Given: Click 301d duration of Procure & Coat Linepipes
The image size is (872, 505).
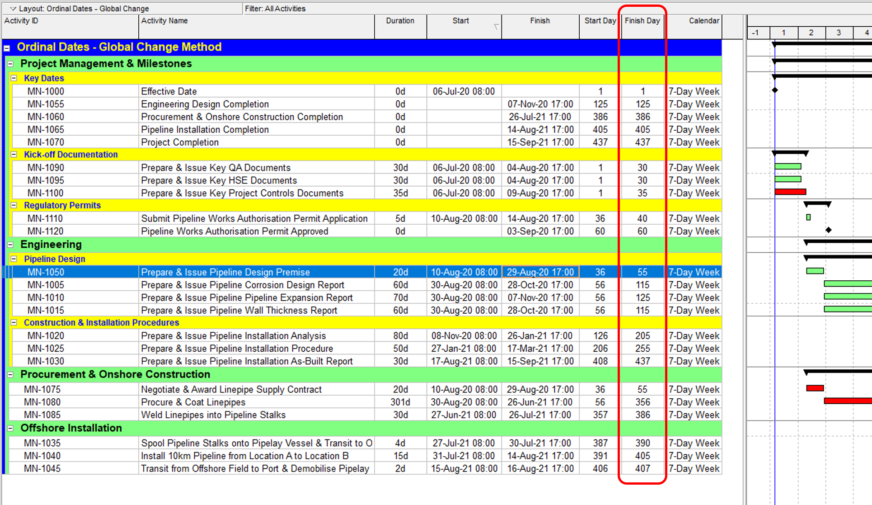Looking at the screenshot, I should tap(400, 402).
